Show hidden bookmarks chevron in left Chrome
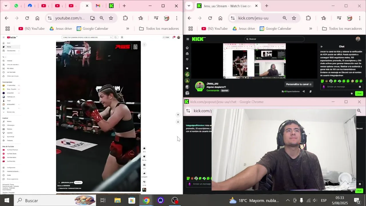366x206 pixels. (128, 29)
